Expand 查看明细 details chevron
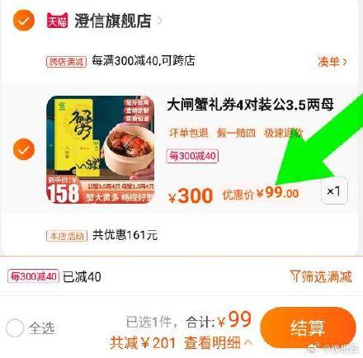Viewport: 363px width, 358px height. tap(247, 342)
